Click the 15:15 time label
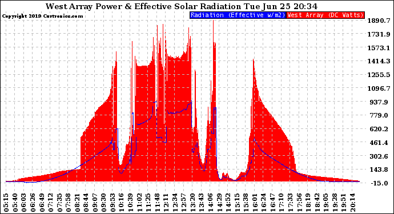 pos(237,203)
